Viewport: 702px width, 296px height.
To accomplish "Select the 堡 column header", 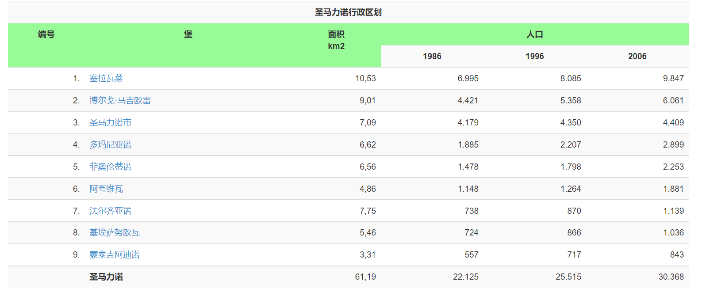I will click(188, 34).
